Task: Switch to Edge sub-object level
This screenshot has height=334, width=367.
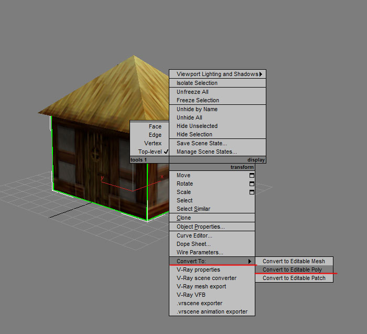Action: coord(149,135)
